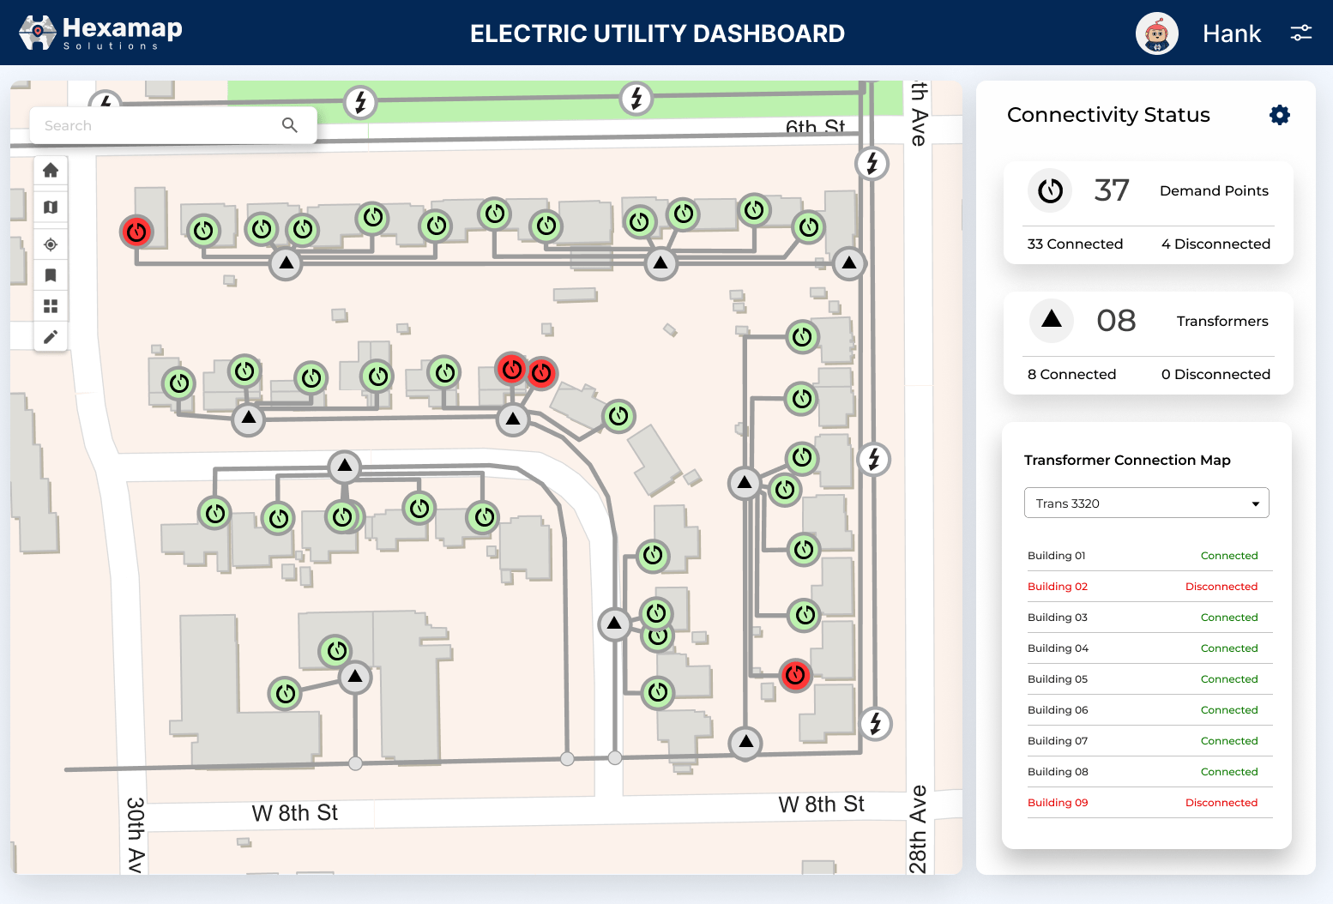This screenshot has width=1333, height=904.
Task: Click the Transformers triangle icon in status card
Action: [x=1051, y=321]
